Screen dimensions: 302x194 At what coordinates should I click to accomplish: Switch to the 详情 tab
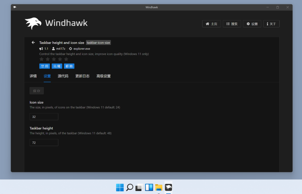(33, 76)
